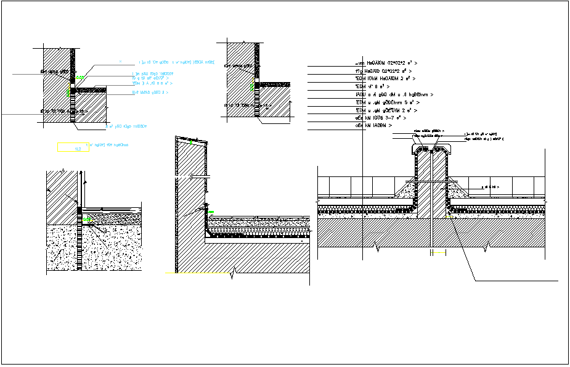570x367 pixels.
Task: Select the break line symbol under parapet slab
Action: (232, 273)
